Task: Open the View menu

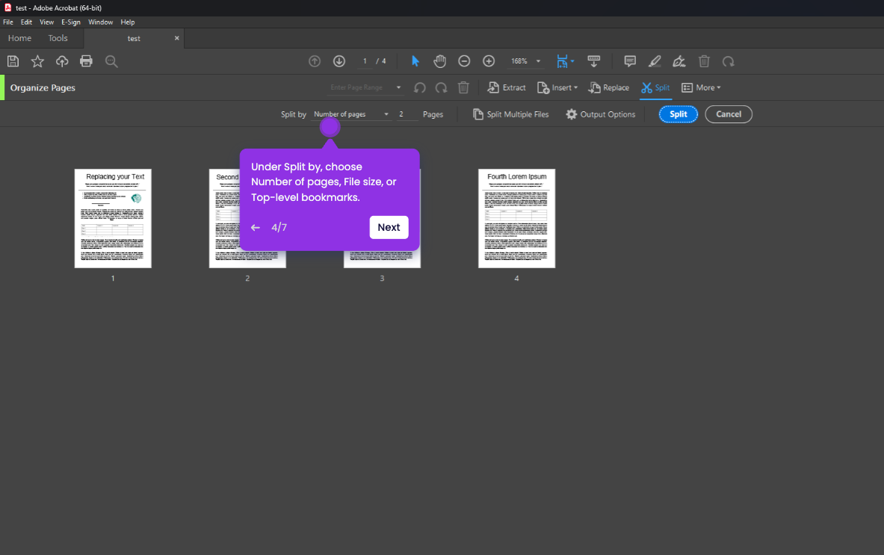Action: (47, 22)
